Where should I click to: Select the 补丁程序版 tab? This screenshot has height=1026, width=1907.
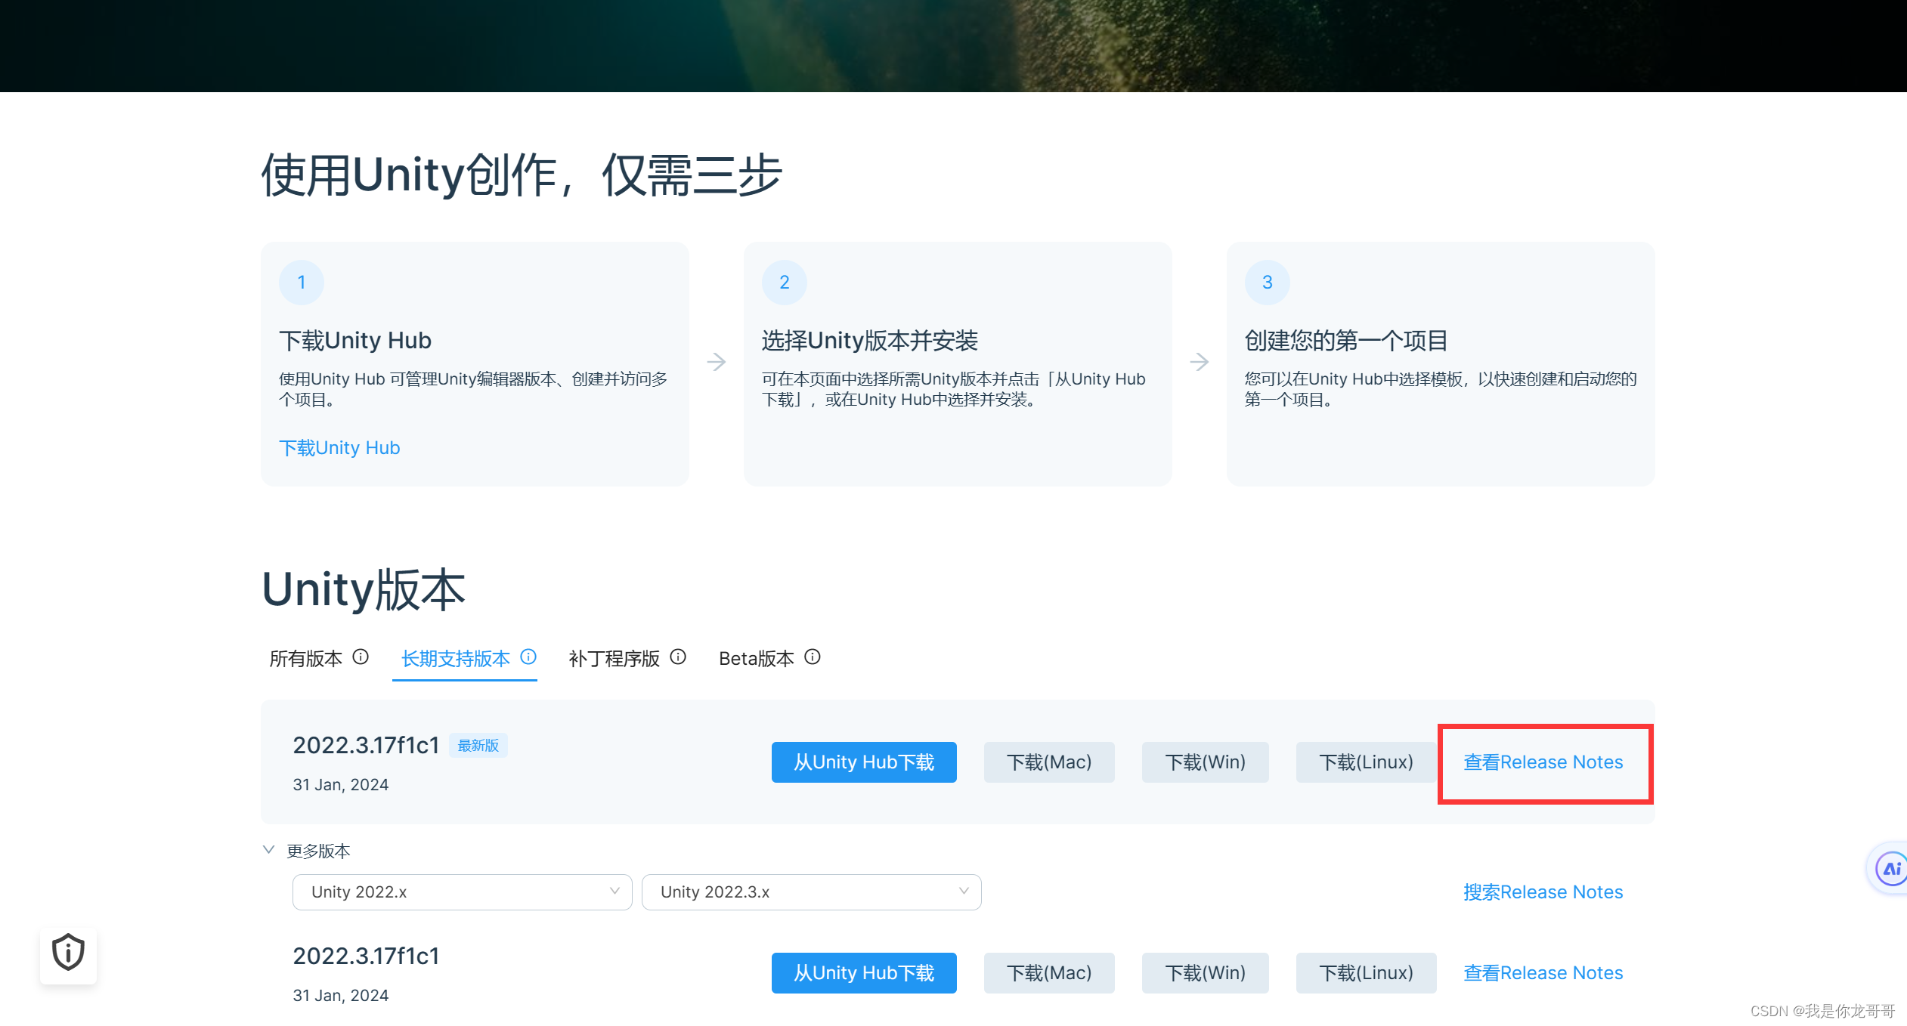click(614, 659)
